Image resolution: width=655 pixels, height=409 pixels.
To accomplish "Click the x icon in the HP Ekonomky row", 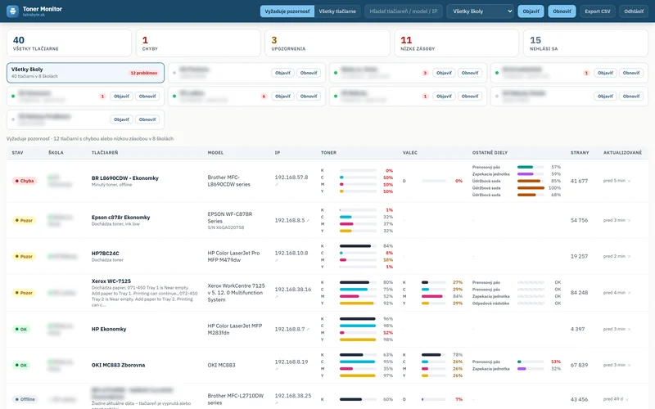I will pos(629,330).
